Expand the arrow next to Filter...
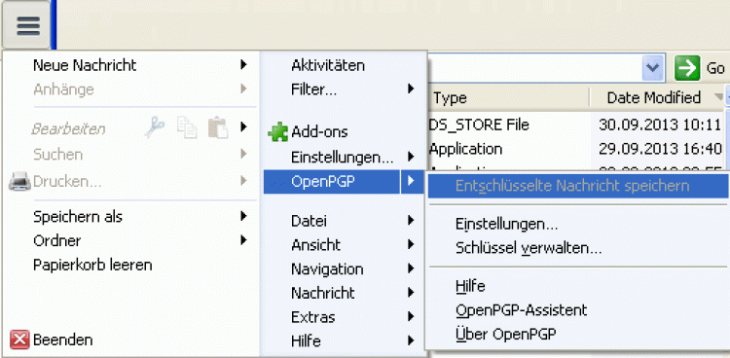This screenshot has width=730, height=358. (x=411, y=89)
